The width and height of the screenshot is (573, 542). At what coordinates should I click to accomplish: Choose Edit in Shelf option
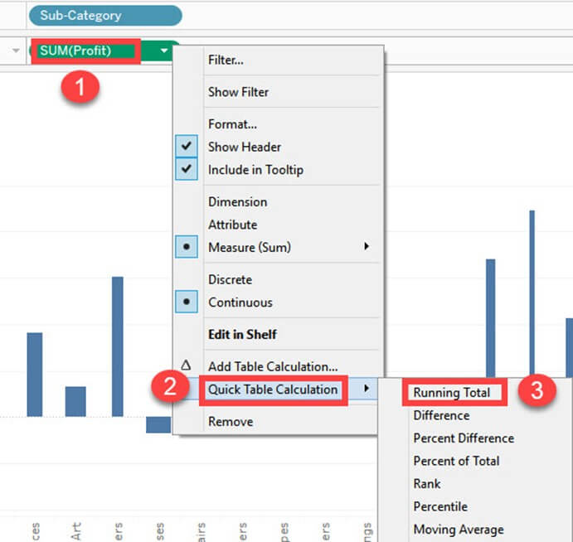(x=242, y=334)
